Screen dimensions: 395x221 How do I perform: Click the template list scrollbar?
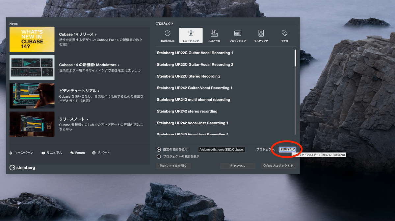pyautogui.click(x=295, y=58)
